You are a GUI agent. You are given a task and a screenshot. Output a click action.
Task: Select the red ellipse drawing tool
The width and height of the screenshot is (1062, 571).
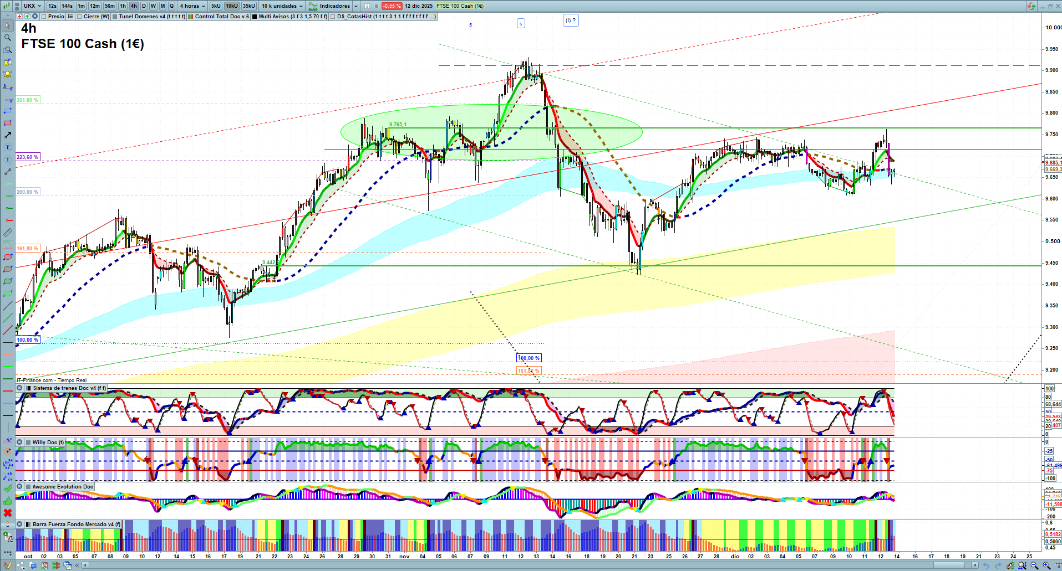[x=8, y=257]
